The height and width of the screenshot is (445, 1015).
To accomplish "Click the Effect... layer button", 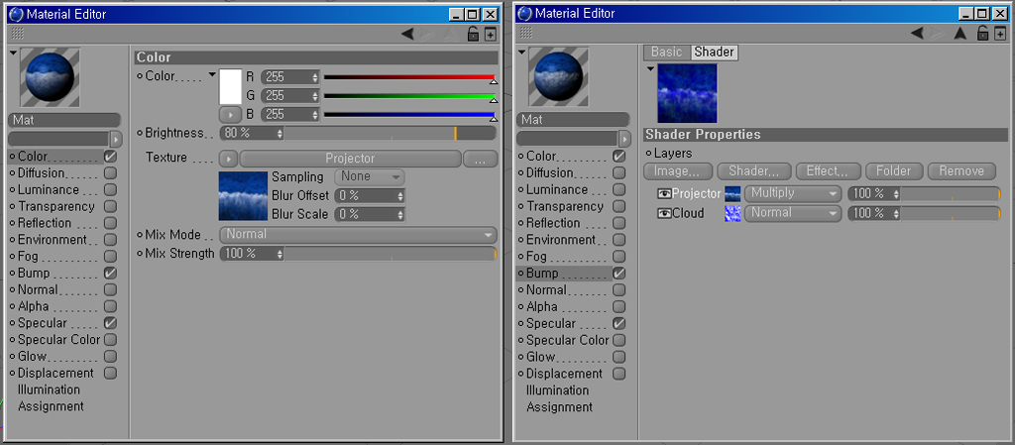I will 828,171.
